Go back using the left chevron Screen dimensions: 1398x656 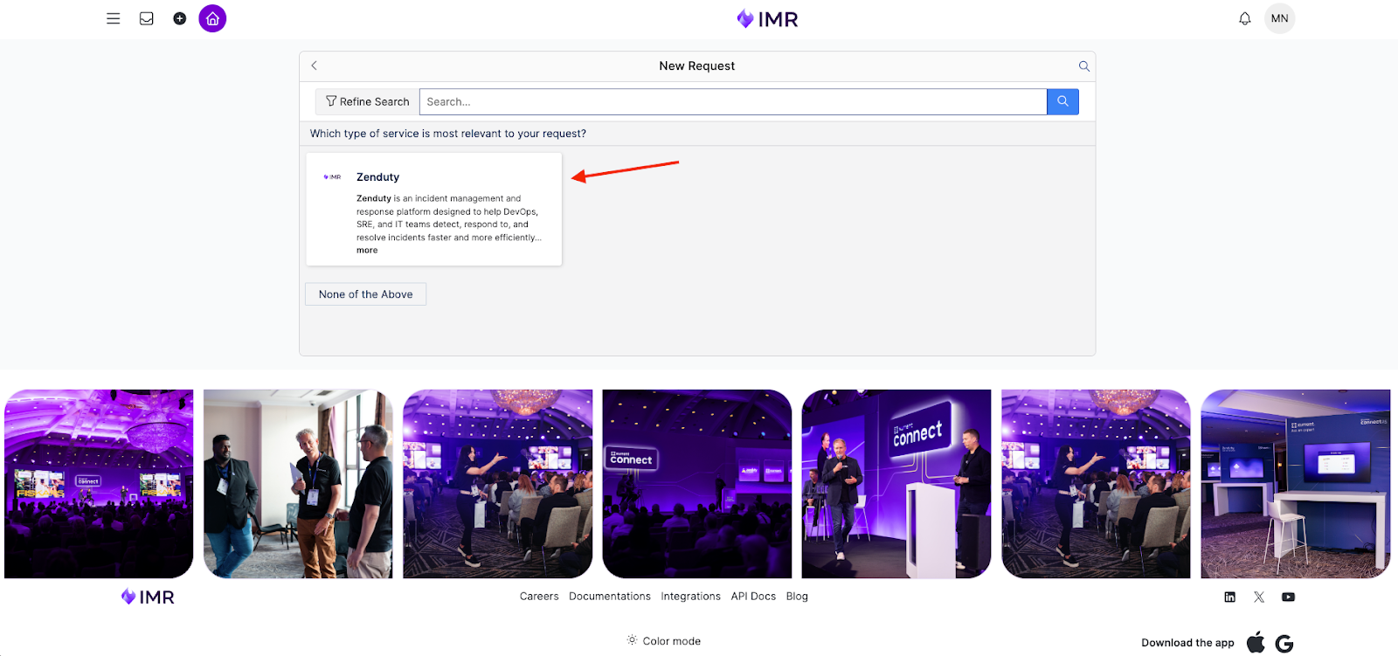tap(315, 66)
